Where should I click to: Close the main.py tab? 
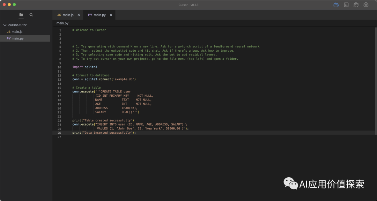pyautogui.click(x=111, y=15)
